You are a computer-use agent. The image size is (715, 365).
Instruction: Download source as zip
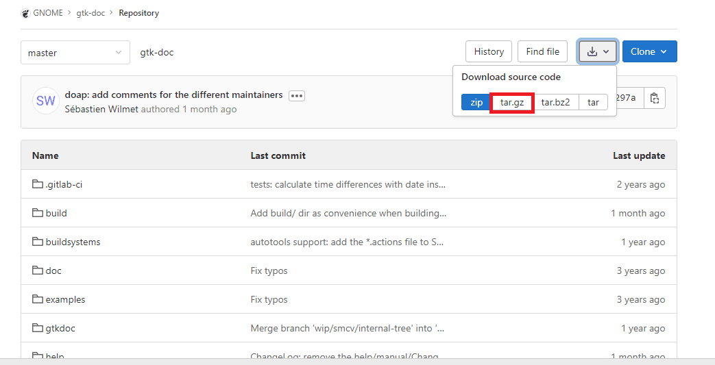(476, 102)
